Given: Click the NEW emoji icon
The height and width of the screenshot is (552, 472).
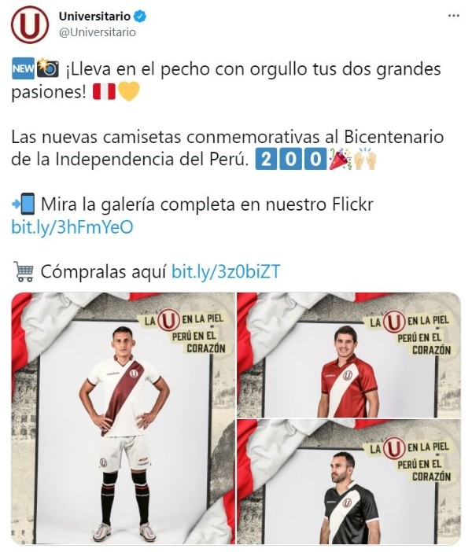Looking at the screenshot, I should 23,68.
